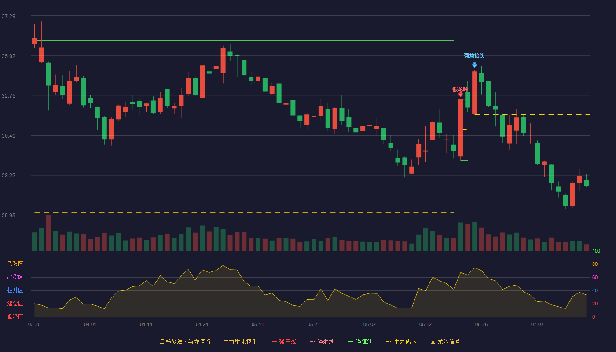Select the 出货区 zone label
This screenshot has width=616, height=352.
coord(15,277)
